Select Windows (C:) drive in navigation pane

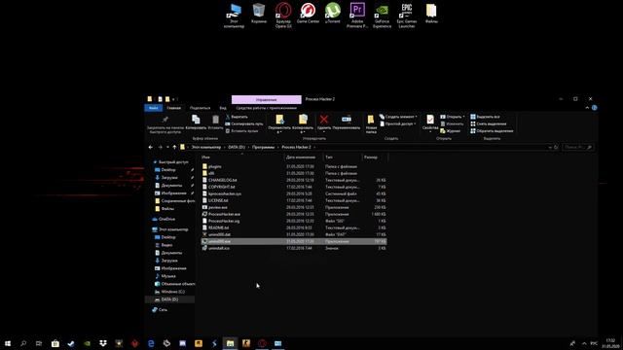173,292
